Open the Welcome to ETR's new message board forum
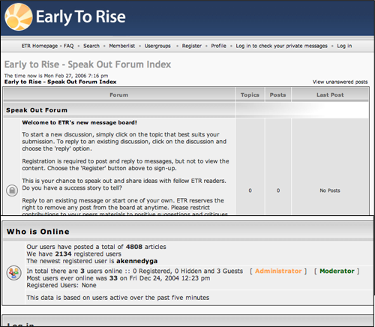Viewport: 375px width, 327px height. [x=79, y=122]
